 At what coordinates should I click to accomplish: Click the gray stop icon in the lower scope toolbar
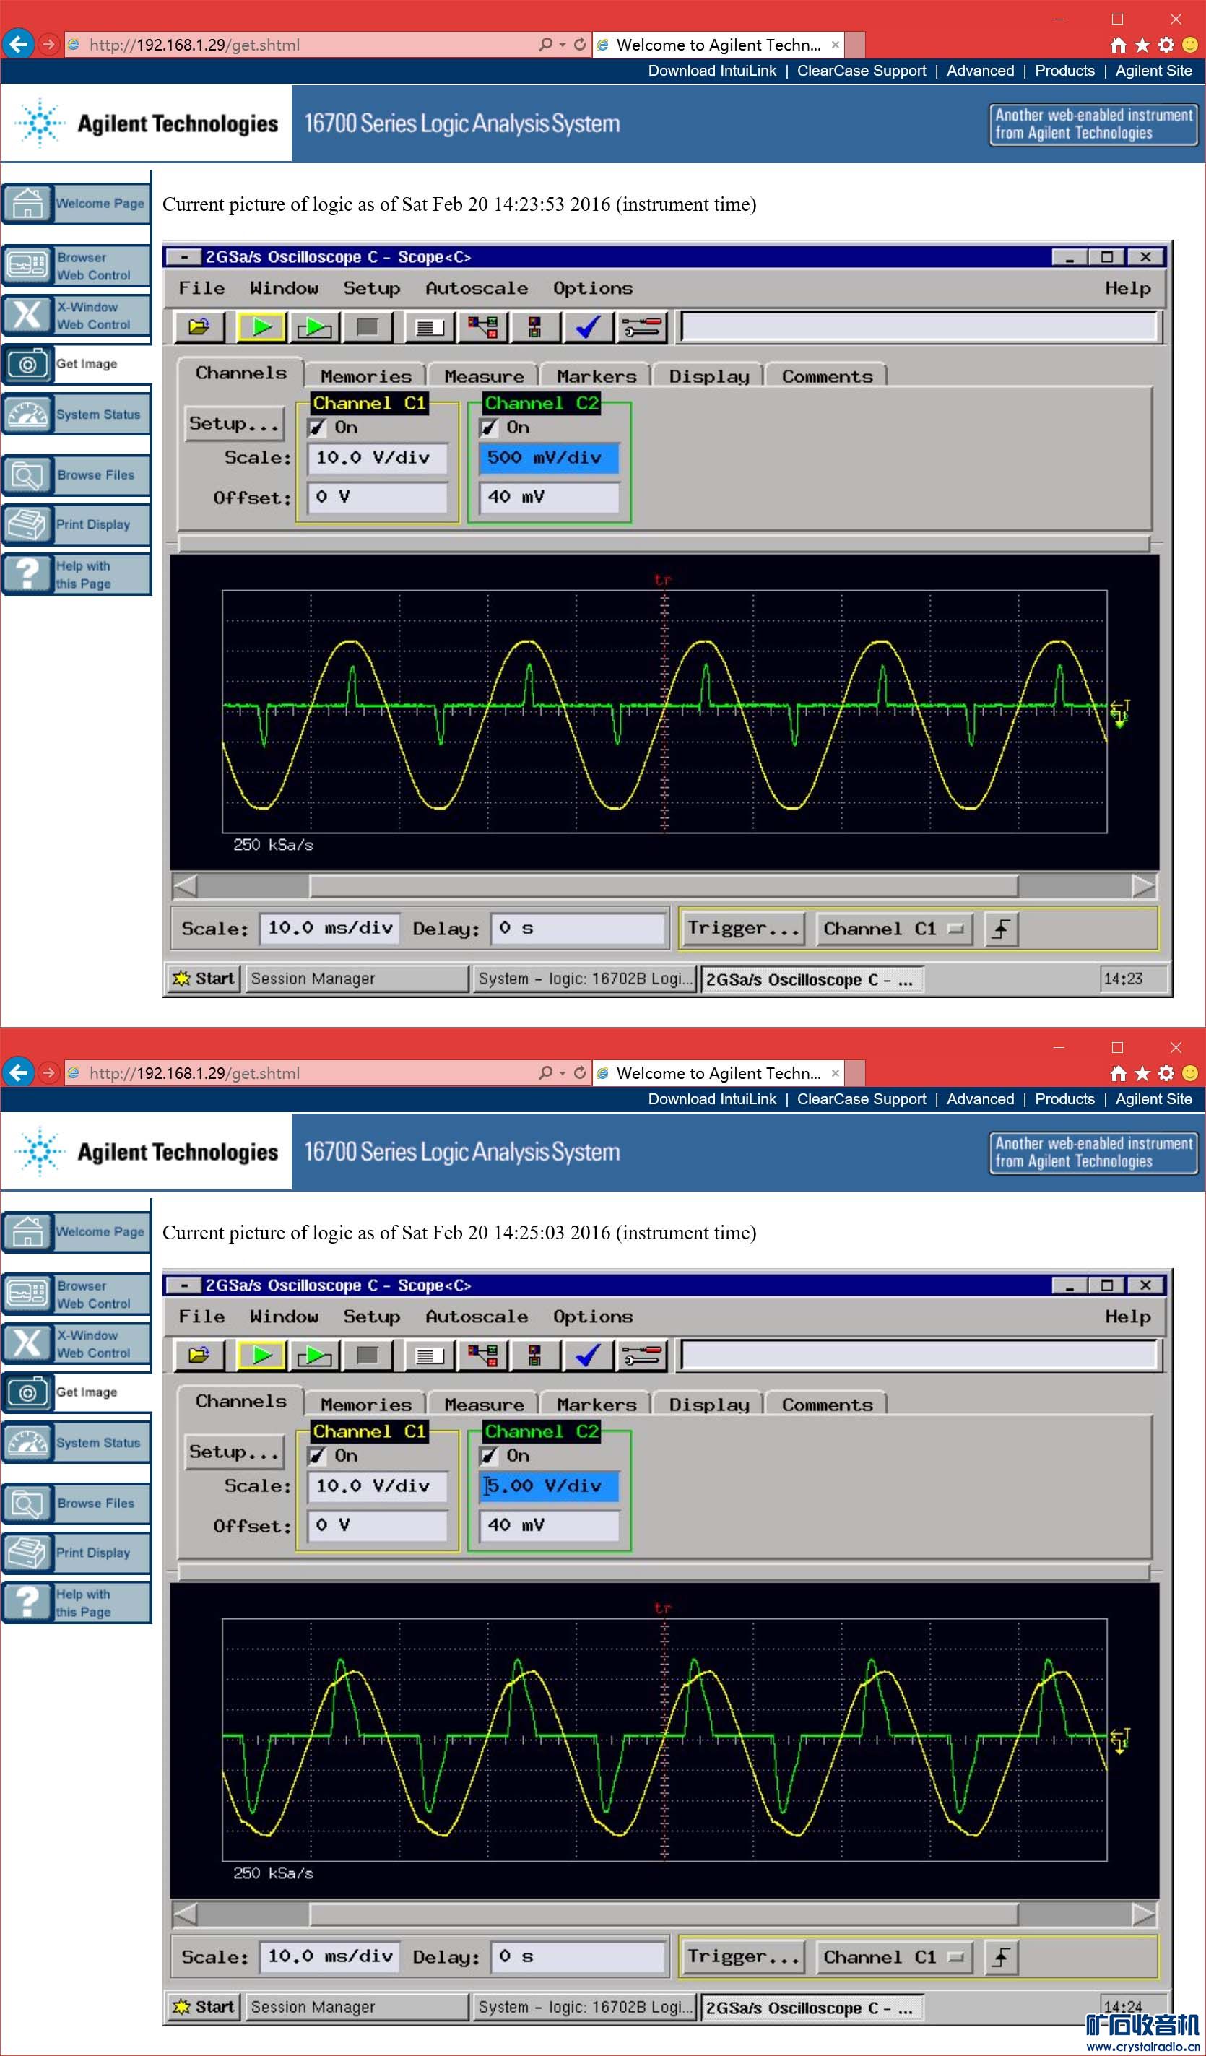coord(367,1356)
